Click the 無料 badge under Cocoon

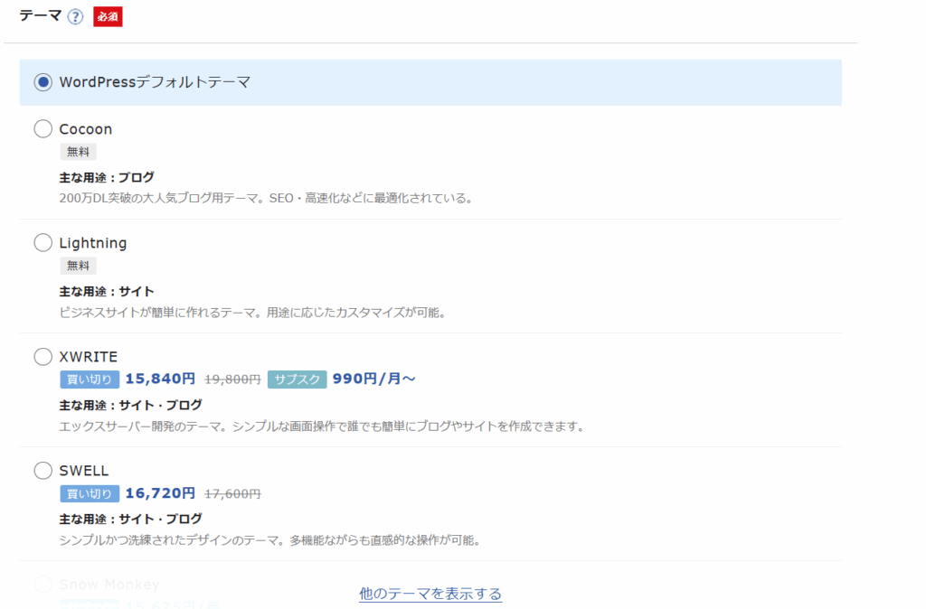pyautogui.click(x=78, y=152)
